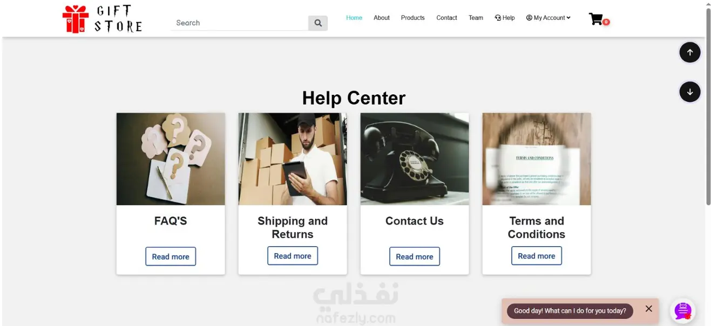Open the About page link
This screenshot has width=711, height=326.
[382, 18]
